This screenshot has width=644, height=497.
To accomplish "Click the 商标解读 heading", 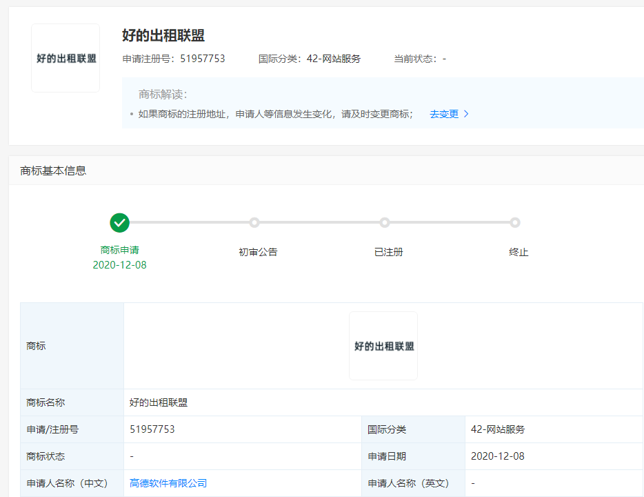I will (x=163, y=95).
